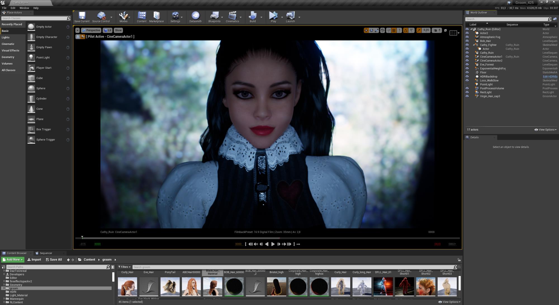559x305 pixels.
Task: Open the Lit view mode dropdown
Action: pyautogui.click(x=108, y=30)
